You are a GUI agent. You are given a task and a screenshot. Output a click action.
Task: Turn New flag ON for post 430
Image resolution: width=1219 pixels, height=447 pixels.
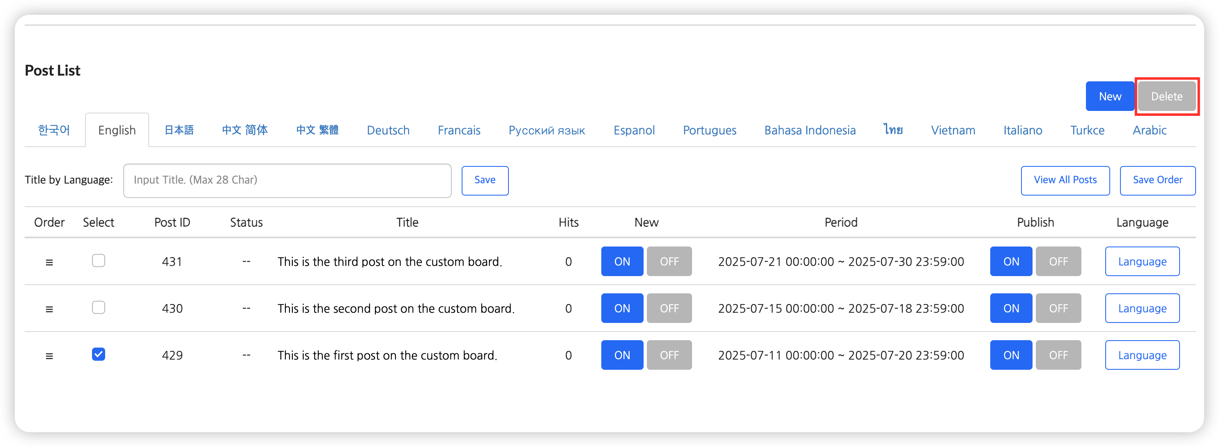pyautogui.click(x=622, y=308)
